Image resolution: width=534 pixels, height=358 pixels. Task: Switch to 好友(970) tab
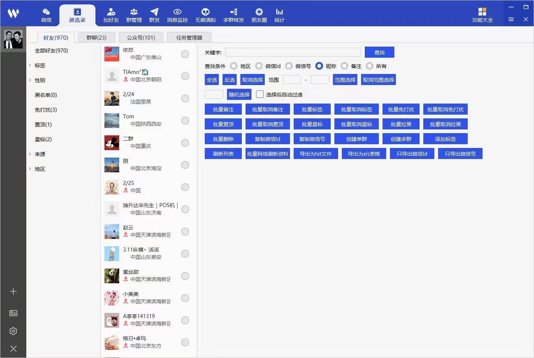click(x=56, y=37)
